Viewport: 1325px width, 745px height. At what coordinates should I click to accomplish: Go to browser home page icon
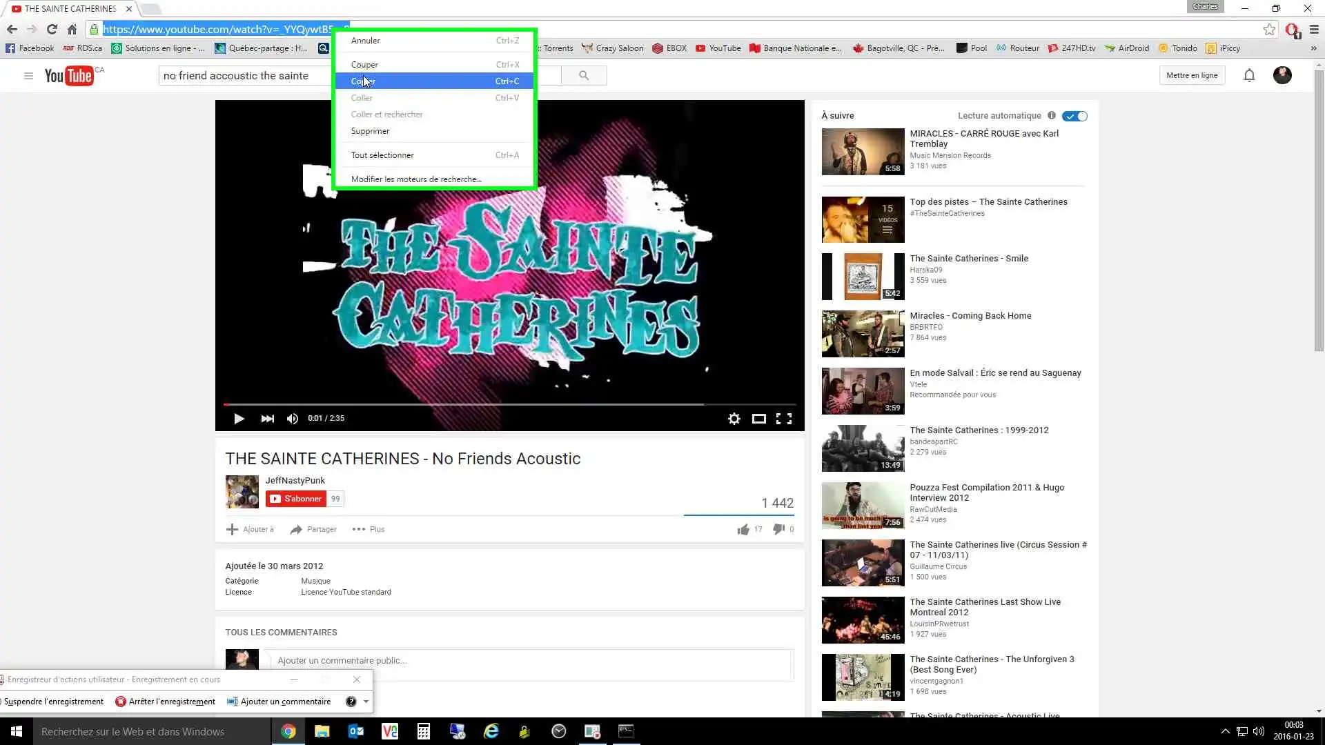(72, 29)
